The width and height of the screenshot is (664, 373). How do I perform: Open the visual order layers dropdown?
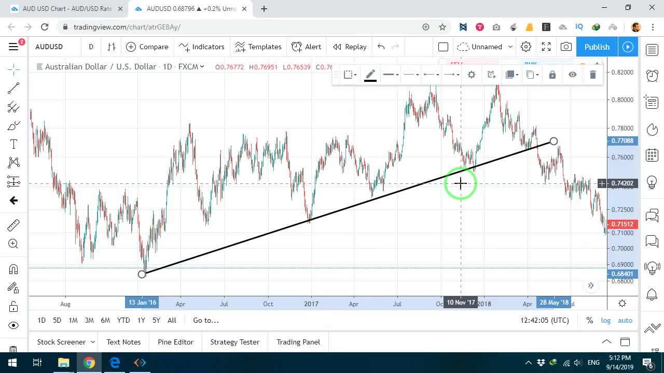pyautogui.click(x=512, y=75)
